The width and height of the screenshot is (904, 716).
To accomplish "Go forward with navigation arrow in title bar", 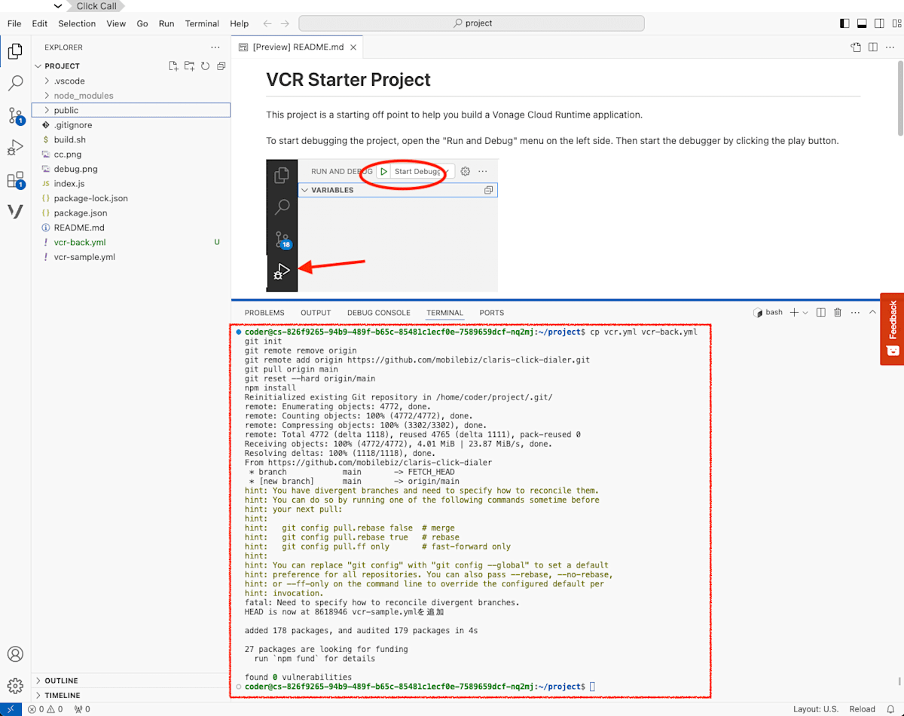I will [x=286, y=23].
